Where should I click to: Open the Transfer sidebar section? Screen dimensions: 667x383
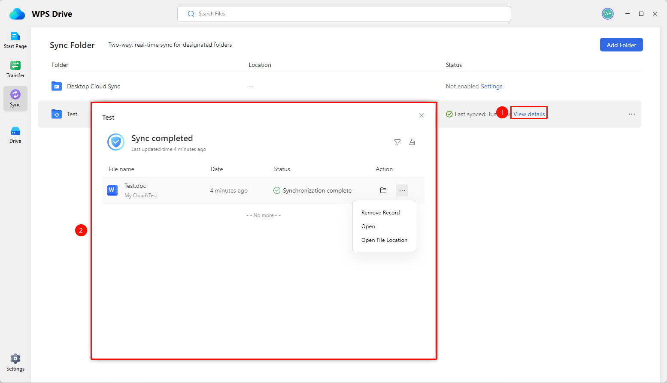pyautogui.click(x=15, y=69)
